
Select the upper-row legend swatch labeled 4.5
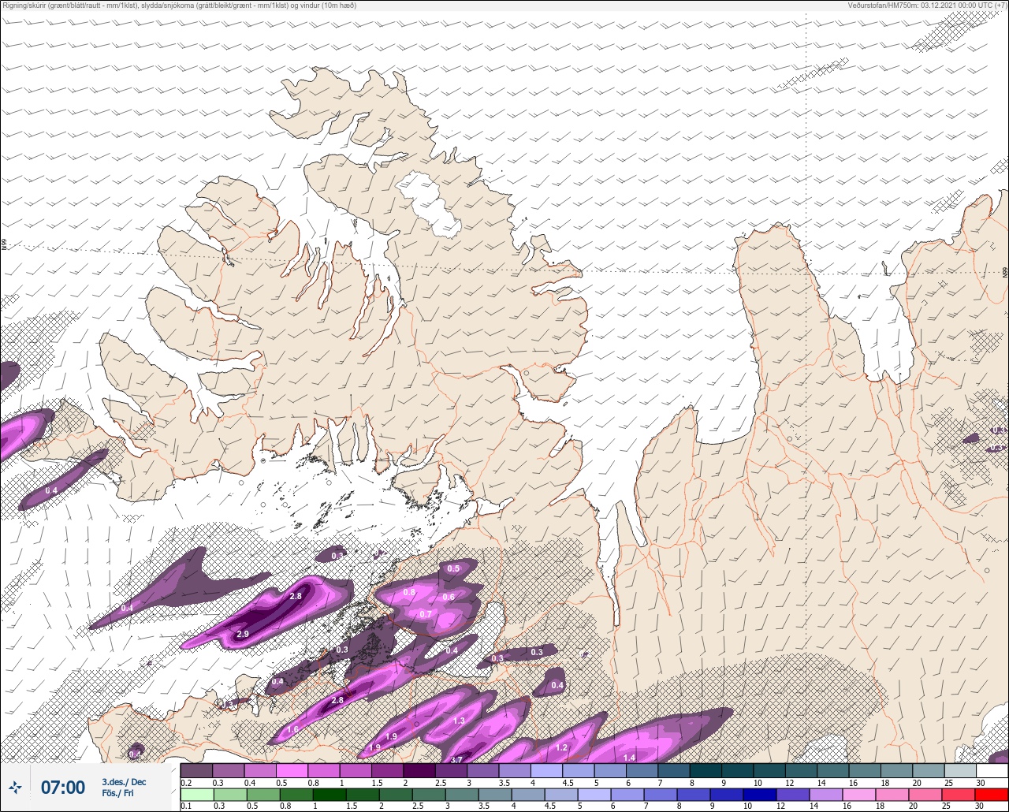pos(578,770)
